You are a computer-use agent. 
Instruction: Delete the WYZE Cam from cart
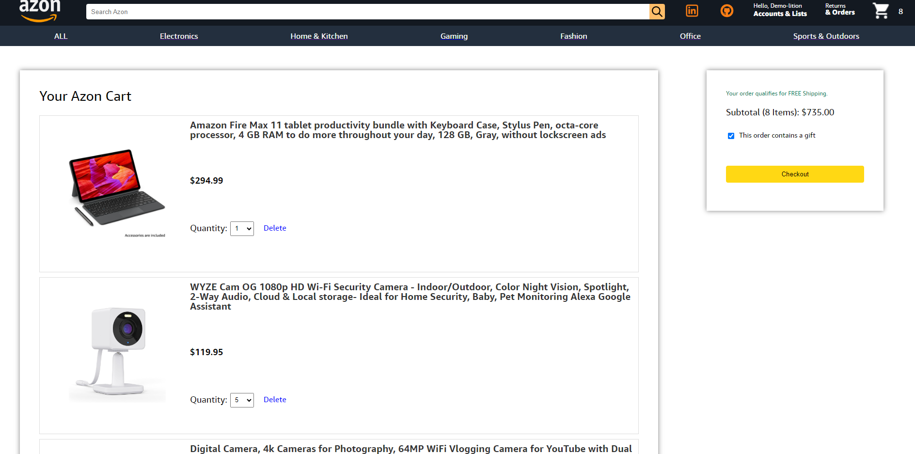click(x=275, y=400)
